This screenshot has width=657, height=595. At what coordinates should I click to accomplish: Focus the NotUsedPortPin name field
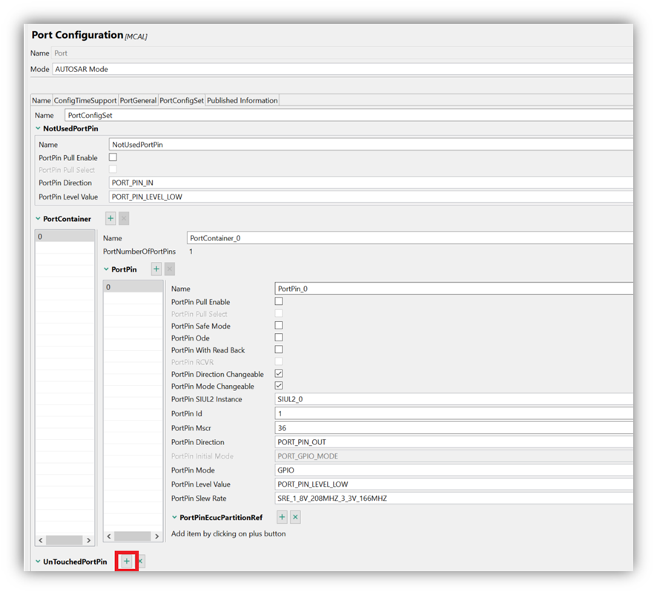coord(371,145)
